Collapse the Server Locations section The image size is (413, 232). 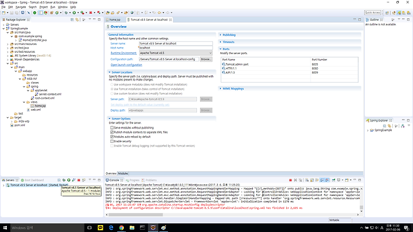[x=110, y=72]
